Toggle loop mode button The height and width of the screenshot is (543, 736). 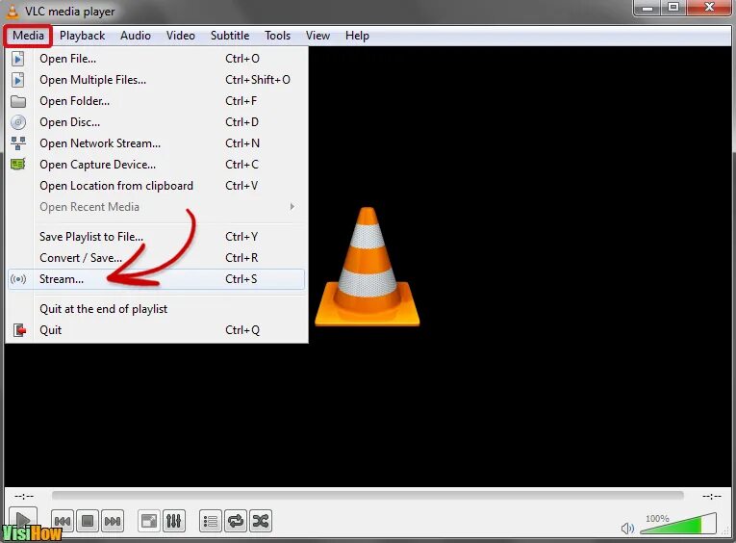pos(236,521)
